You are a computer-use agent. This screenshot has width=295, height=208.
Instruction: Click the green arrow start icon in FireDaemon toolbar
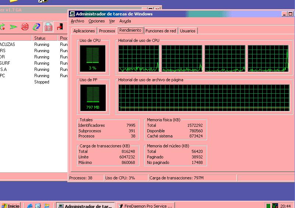pyautogui.click(x=13, y=27)
